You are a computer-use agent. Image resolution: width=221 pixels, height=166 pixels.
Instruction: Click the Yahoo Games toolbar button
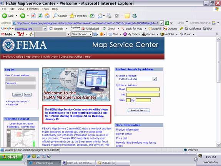pos(149,34)
